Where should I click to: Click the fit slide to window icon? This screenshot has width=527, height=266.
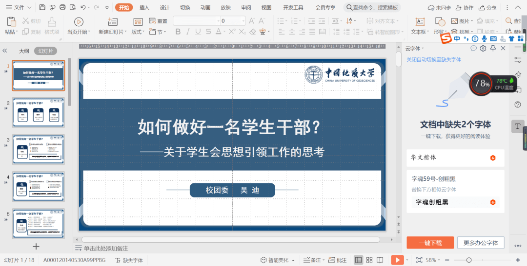tap(419, 260)
